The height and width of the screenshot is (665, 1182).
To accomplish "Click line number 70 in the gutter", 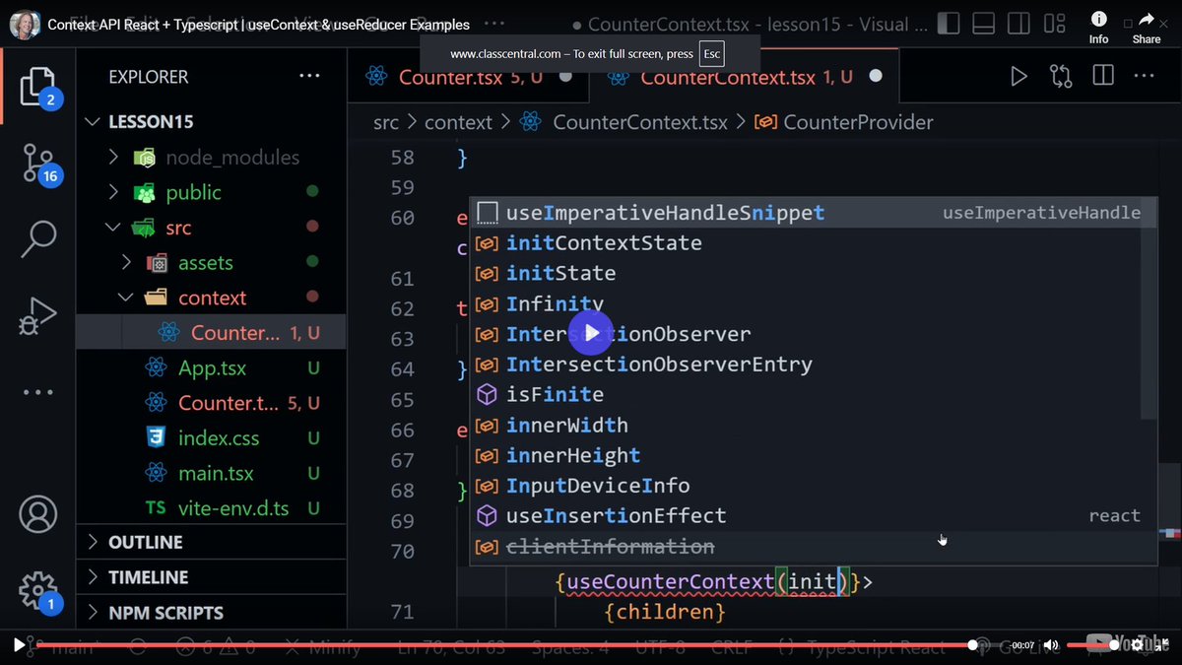I will pyautogui.click(x=403, y=552).
